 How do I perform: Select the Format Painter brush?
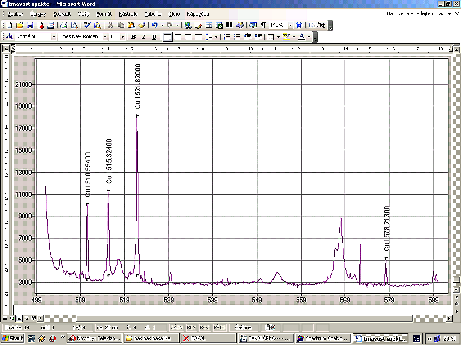point(142,25)
